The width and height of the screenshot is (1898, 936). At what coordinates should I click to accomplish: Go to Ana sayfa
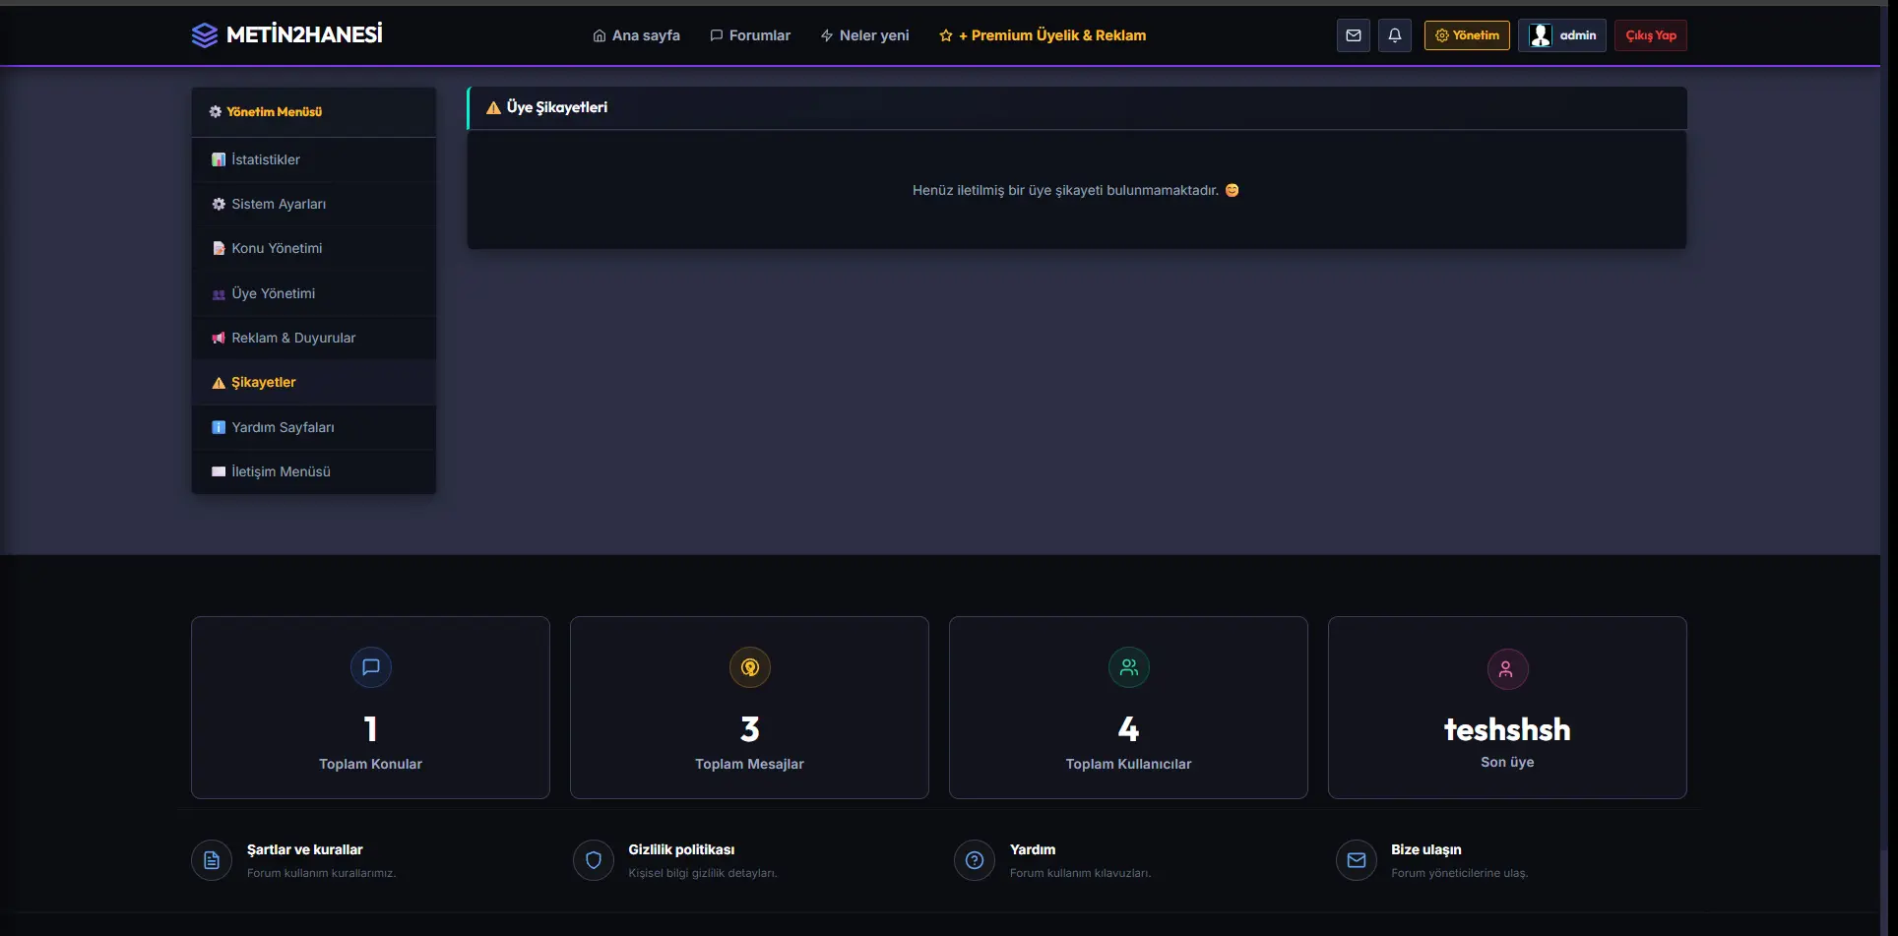pyautogui.click(x=636, y=35)
